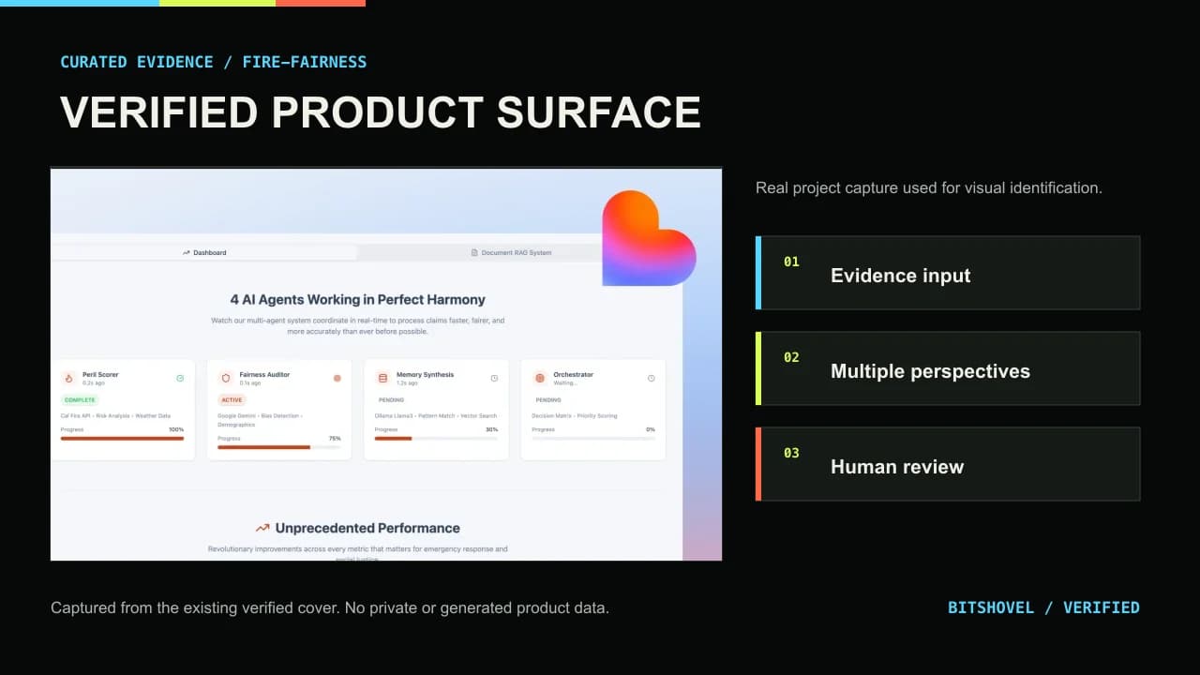The image size is (1200, 675).
Task: Select the 02 Multiple perspectives card
Action: [948, 368]
